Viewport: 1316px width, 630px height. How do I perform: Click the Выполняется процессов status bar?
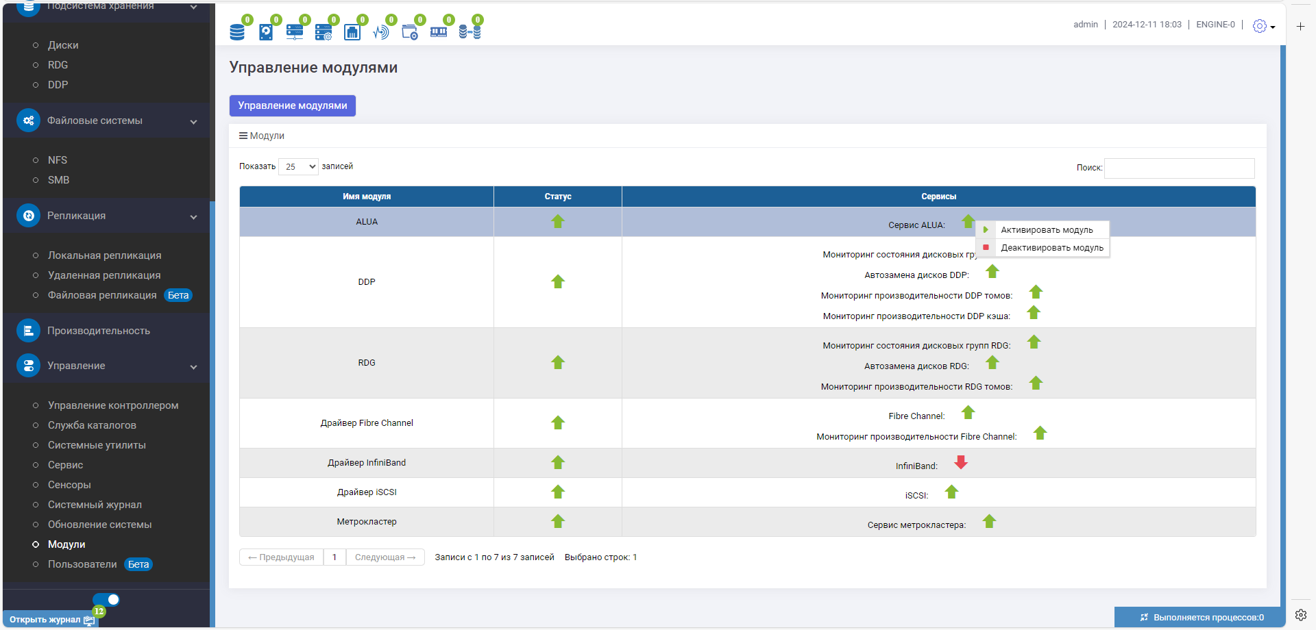pyautogui.click(x=1200, y=617)
